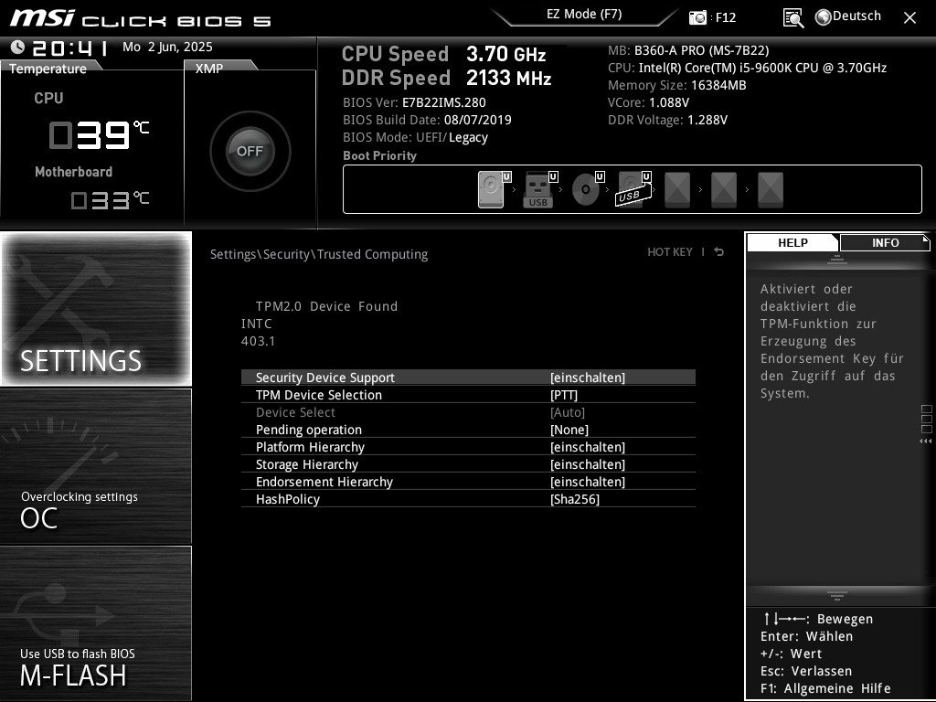This screenshot has width=936, height=702.
Task: Click the Settings\Security\Trusted Computing breadcrumb
Action: pyautogui.click(x=319, y=254)
